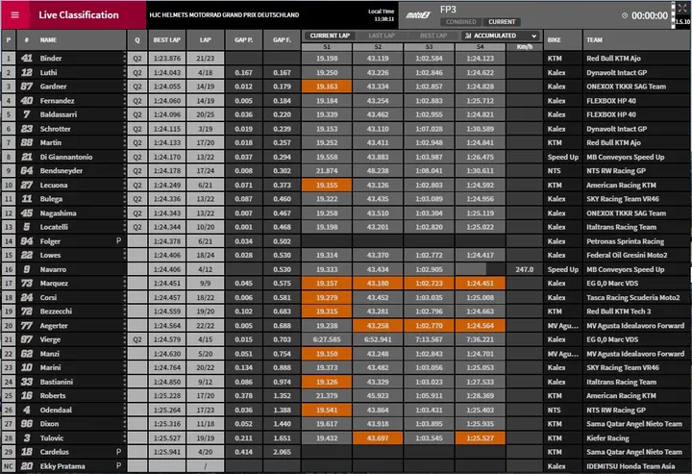Screen dimensions: 692x474
Task: Click Bastianini's orange S1 time 19.126
Action: [327, 382]
